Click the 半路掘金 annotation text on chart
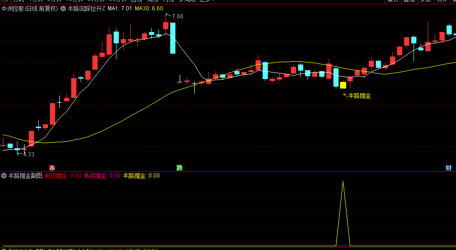This screenshot has width=456, height=250. [x=360, y=96]
